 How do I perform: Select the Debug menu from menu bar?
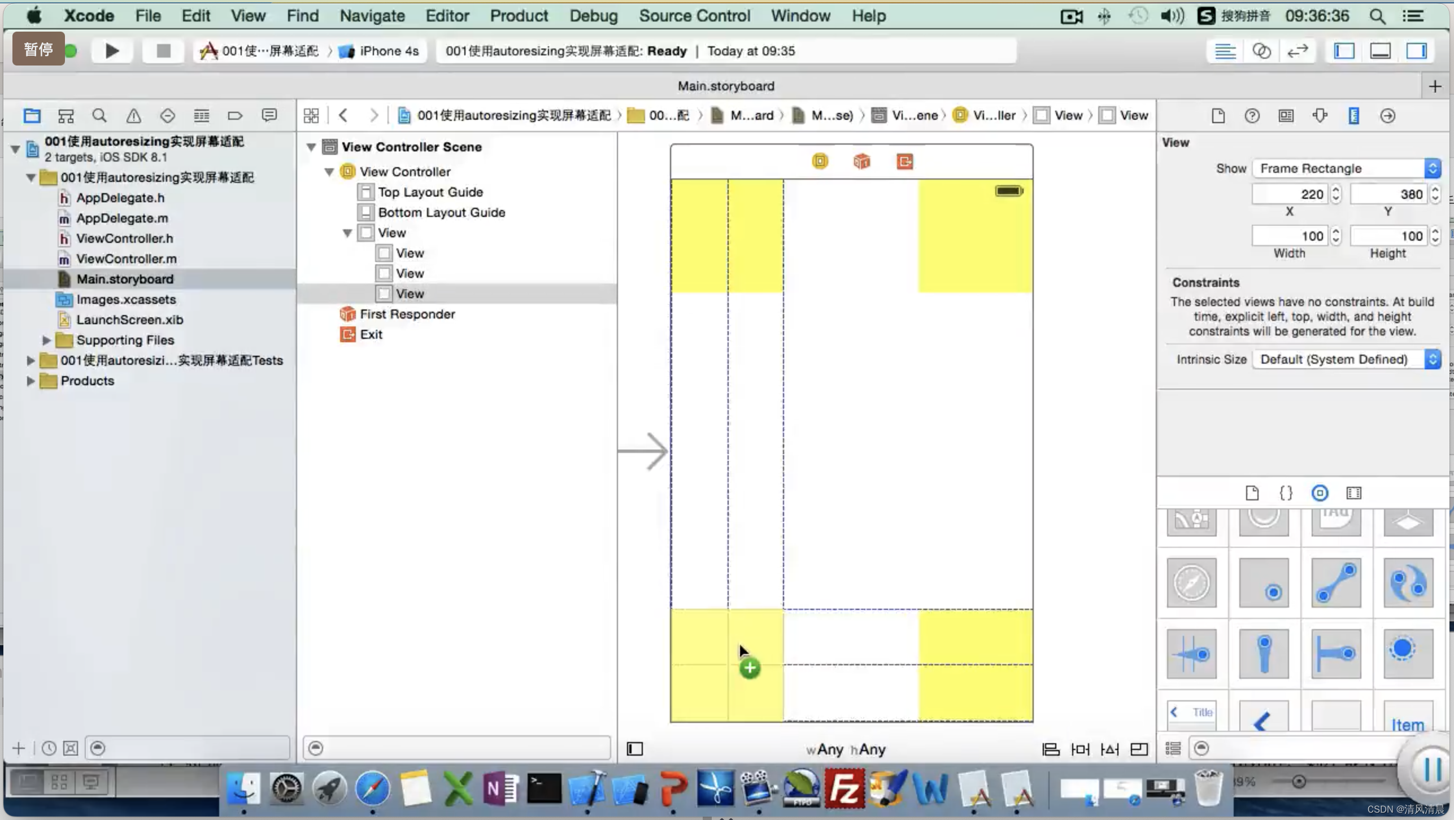tap(593, 15)
